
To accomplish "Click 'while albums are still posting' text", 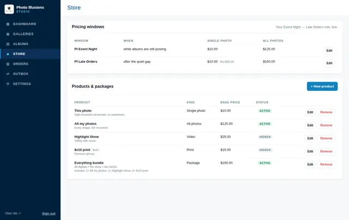I will click(145, 49).
